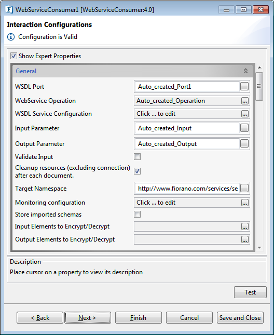
Task: Click the small button beside Input Parameter field
Action: point(244,128)
